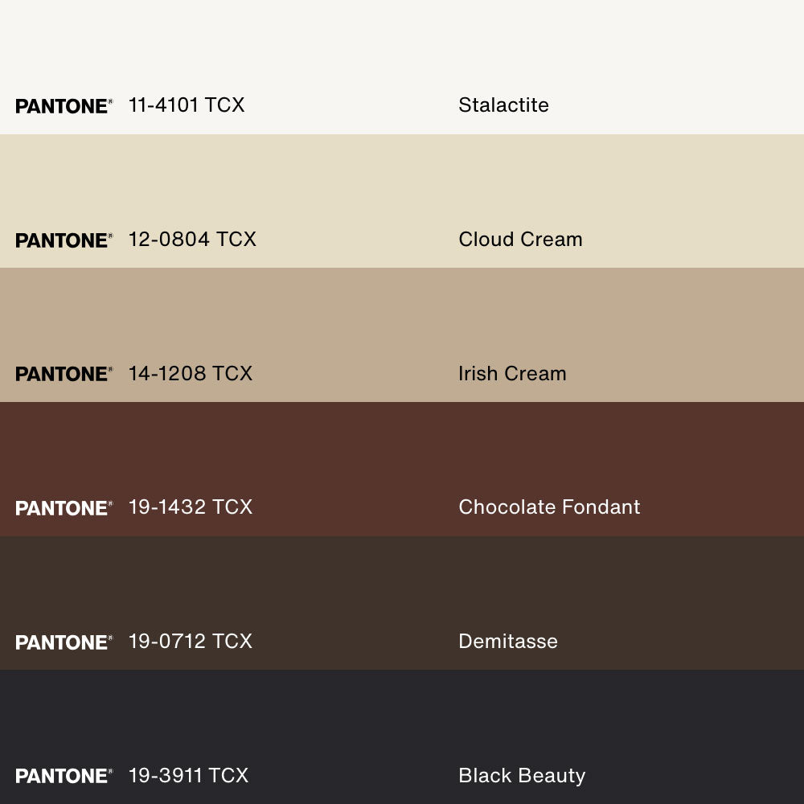The width and height of the screenshot is (804, 804).
Task: Select the Pantone logo in Demitasse row
Action: (64, 642)
